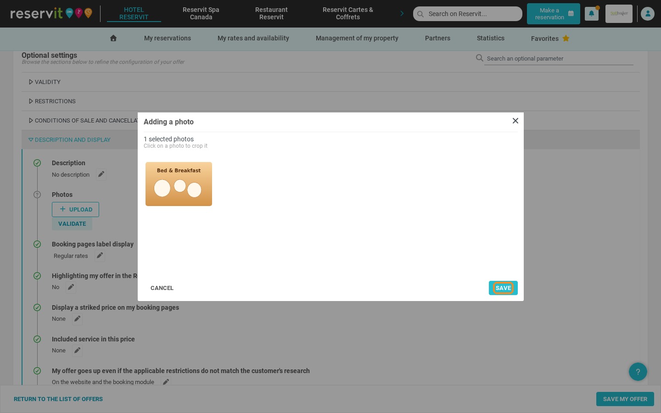Focus the Search an optional parameter field
This screenshot has height=413, width=661.
click(559, 58)
